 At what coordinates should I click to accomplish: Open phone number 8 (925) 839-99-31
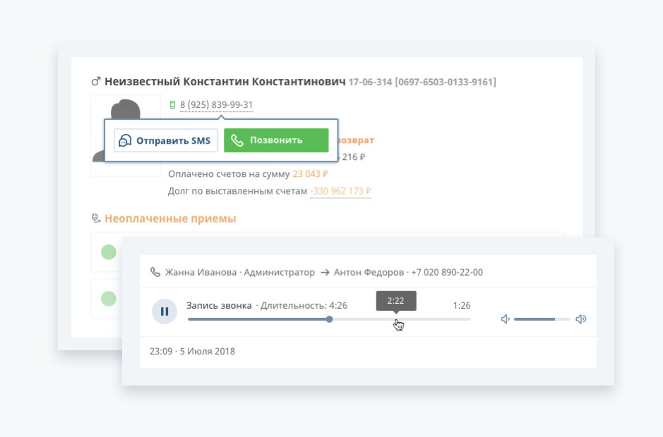(x=216, y=105)
